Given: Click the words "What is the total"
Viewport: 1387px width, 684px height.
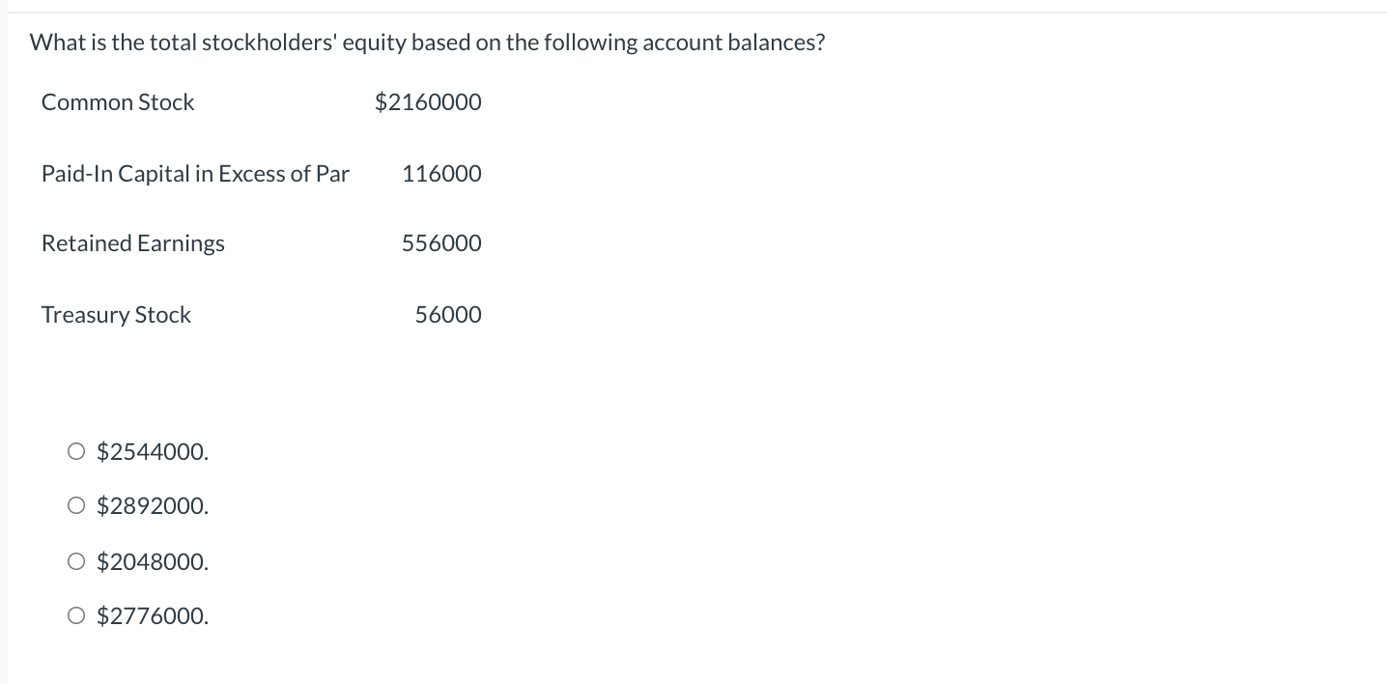Looking at the screenshot, I should [113, 43].
